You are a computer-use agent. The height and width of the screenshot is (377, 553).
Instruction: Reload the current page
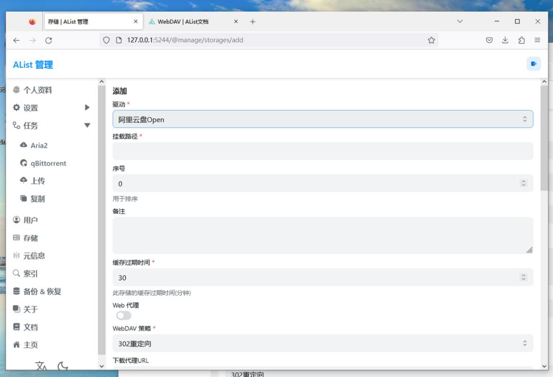[49, 40]
